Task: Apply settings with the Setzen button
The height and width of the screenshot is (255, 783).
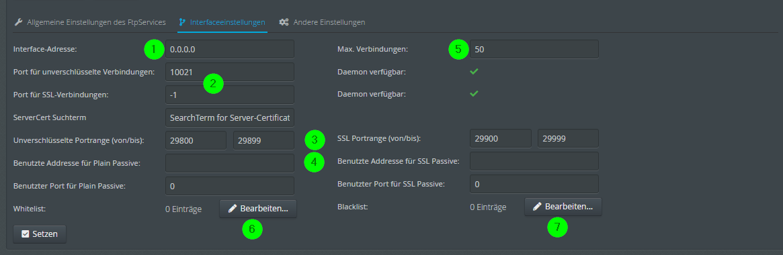Action: (40, 234)
